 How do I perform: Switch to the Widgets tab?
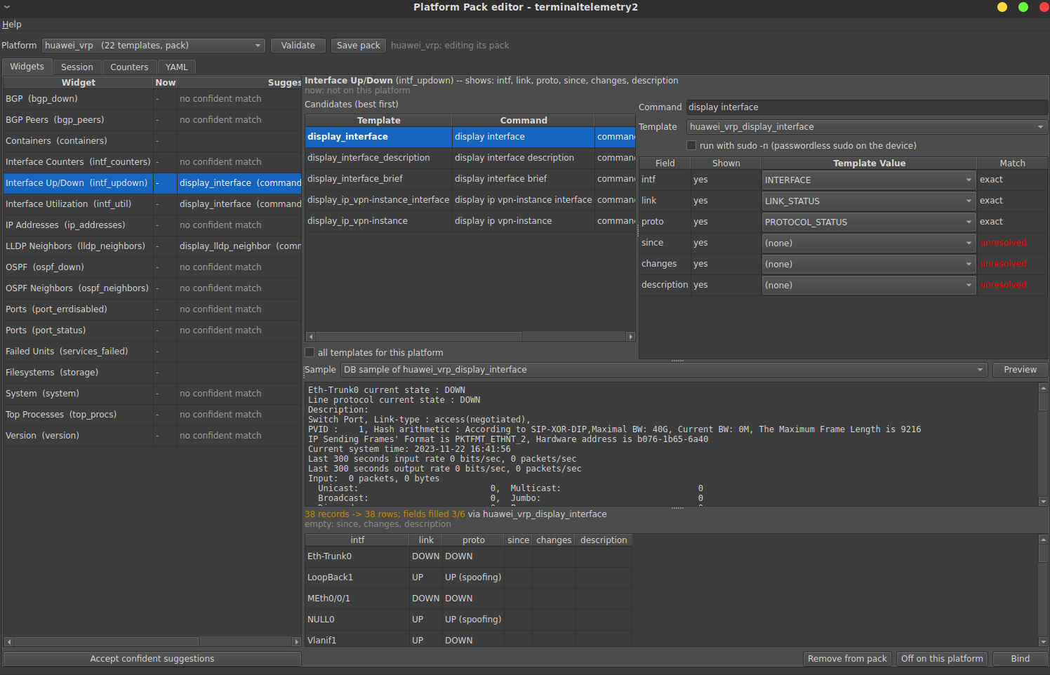[27, 67]
